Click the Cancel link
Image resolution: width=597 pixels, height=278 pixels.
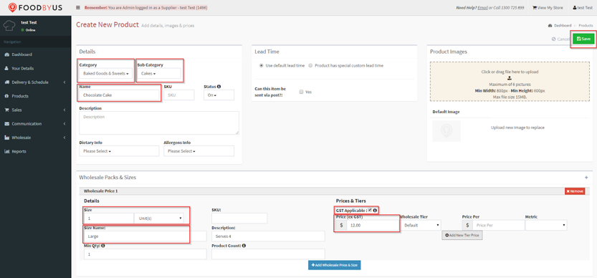coord(560,39)
